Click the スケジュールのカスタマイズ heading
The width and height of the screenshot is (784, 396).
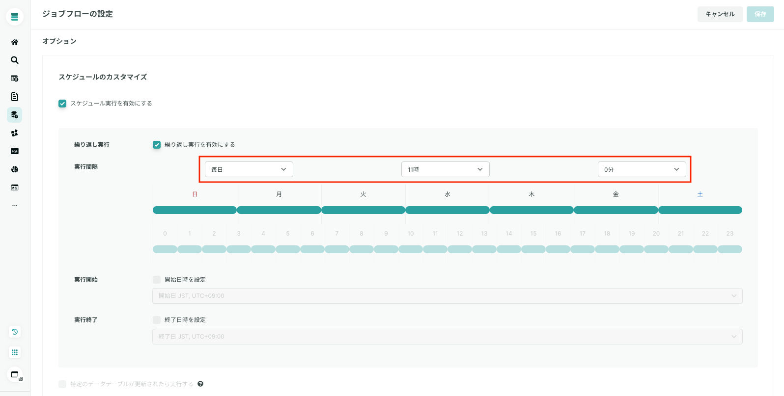[x=103, y=77]
